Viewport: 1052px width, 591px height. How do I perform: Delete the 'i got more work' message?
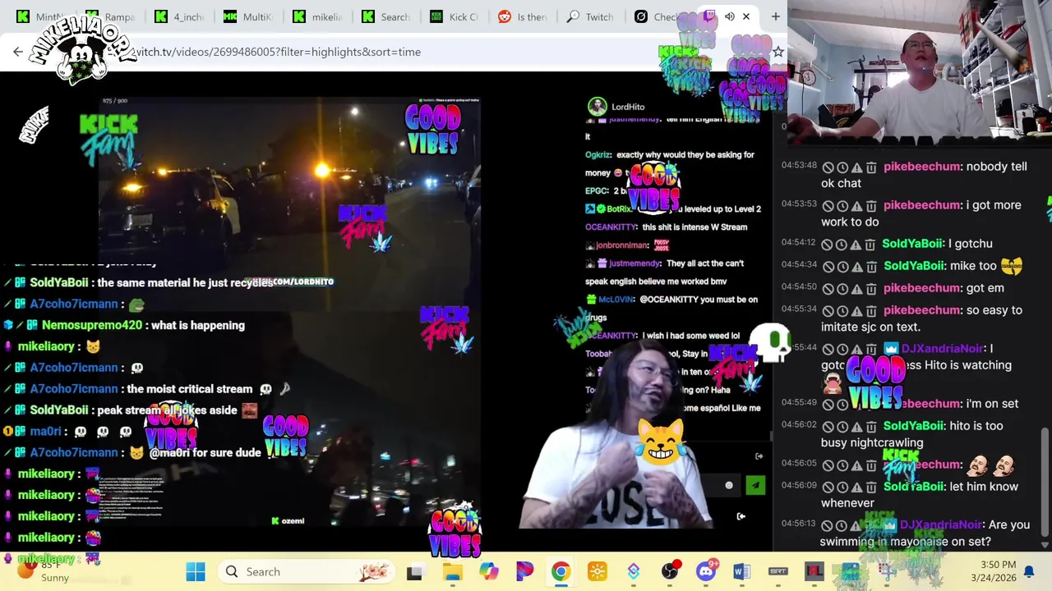tap(870, 205)
